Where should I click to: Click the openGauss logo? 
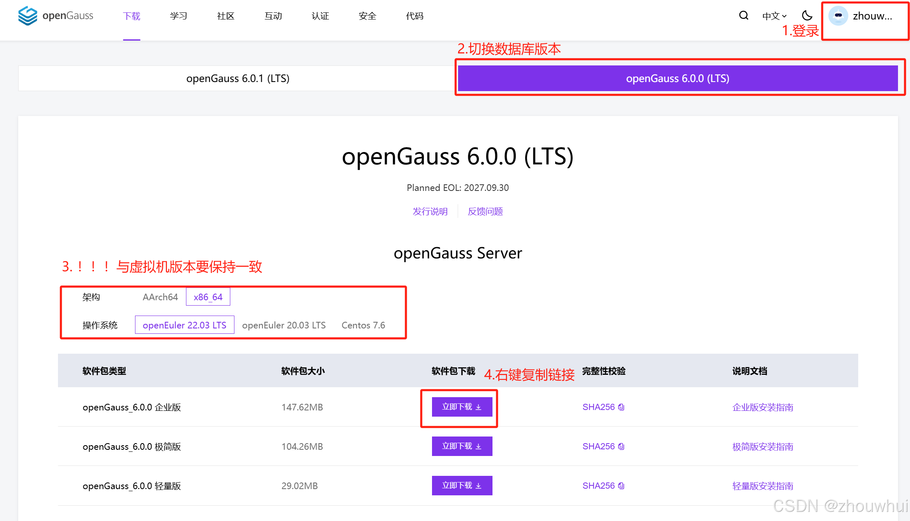[56, 16]
